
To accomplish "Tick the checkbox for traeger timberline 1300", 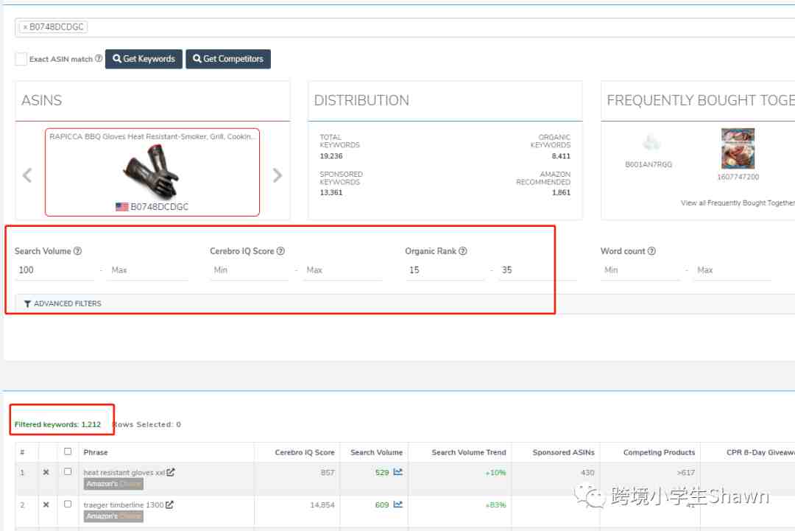I will click(x=68, y=504).
